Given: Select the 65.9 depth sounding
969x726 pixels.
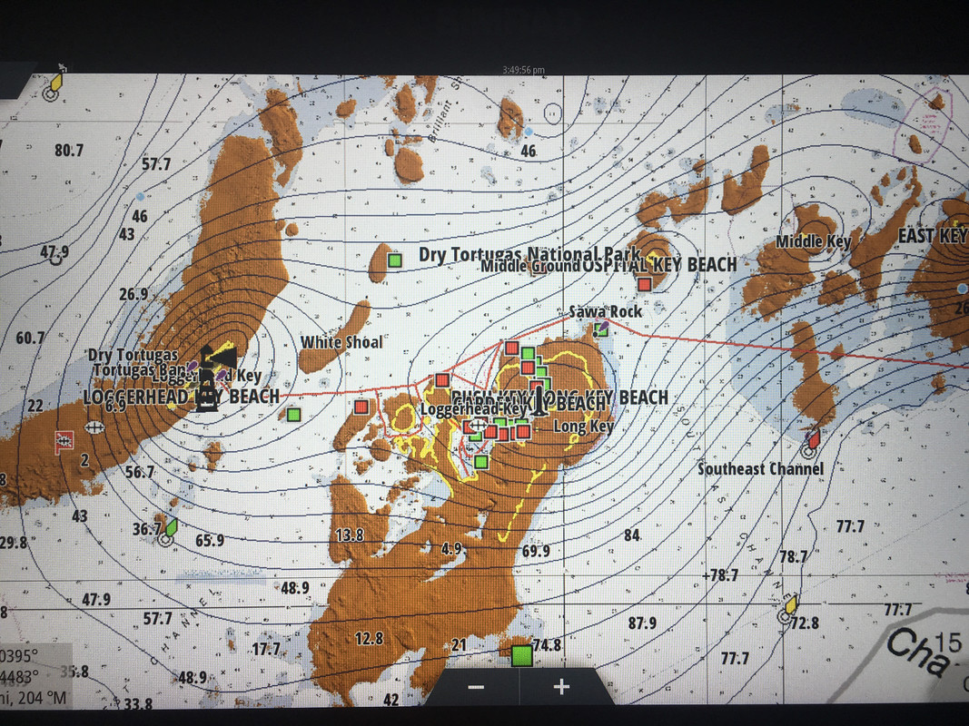Looking at the screenshot, I should 210,541.
